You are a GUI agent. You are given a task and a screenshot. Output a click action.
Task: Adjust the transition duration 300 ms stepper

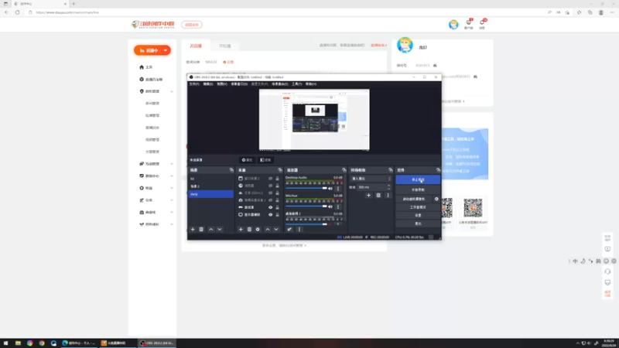pyautogui.click(x=389, y=187)
